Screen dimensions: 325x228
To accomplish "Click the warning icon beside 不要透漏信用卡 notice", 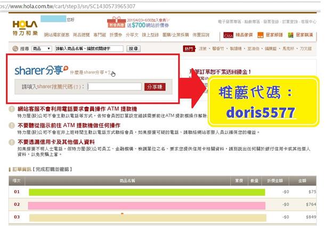I will (12, 142).
